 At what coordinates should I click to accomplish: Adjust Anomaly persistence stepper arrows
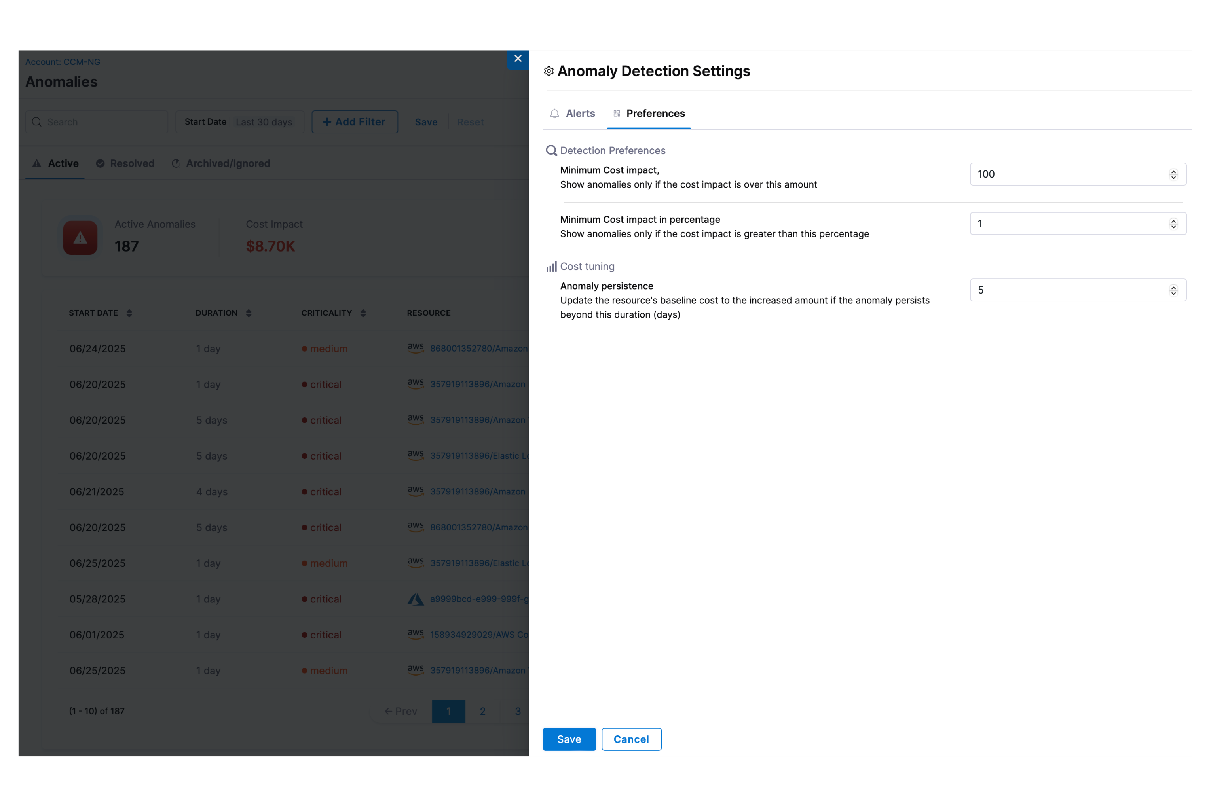pos(1173,290)
